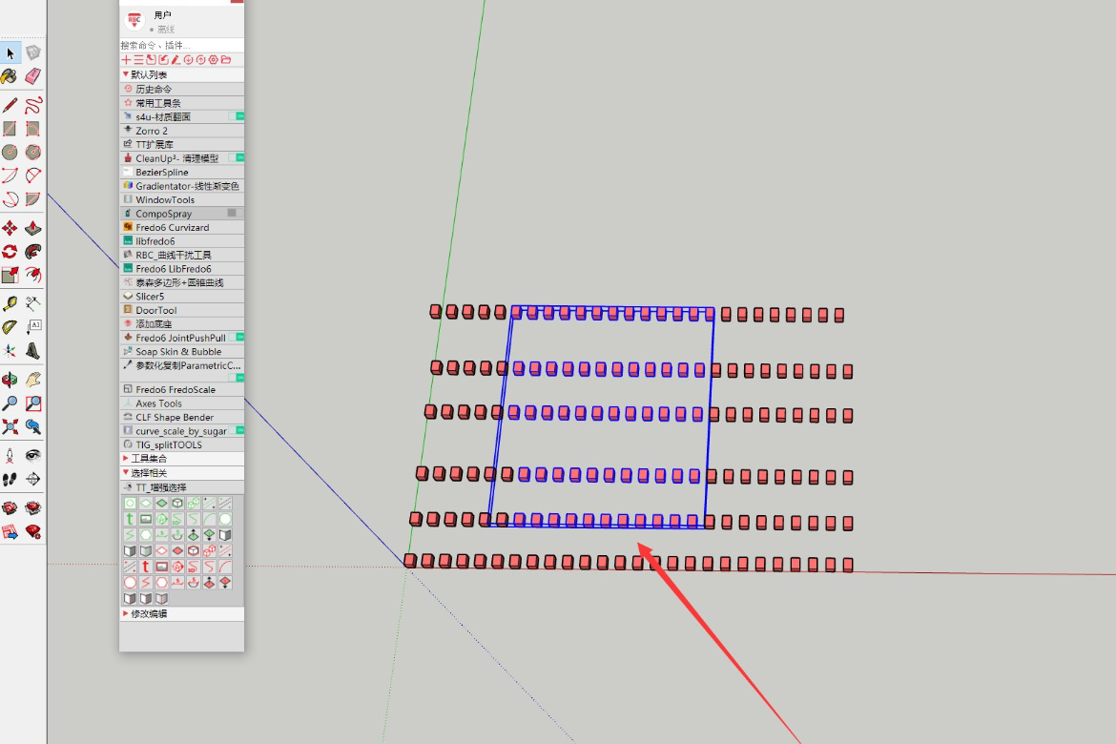
Task: Open 常用工具条 list entry
Action: point(181,102)
